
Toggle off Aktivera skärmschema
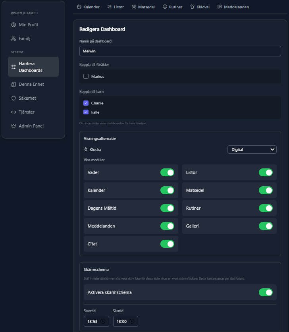(266, 292)
